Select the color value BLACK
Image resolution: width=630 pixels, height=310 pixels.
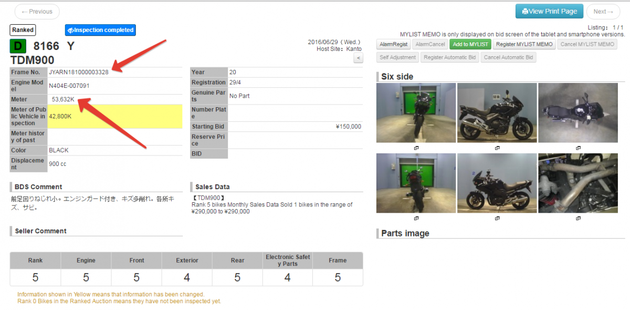pyautogui.click(x=59, y=150)
